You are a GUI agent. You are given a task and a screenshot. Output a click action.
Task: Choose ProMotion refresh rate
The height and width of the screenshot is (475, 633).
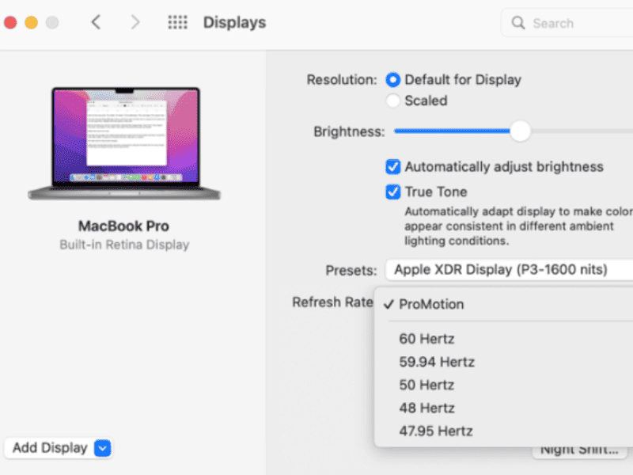pyautogui.click(x=431, y=304)
